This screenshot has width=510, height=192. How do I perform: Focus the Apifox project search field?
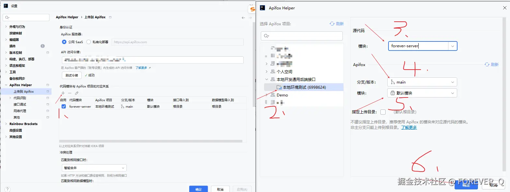click(x=302, y=36)
